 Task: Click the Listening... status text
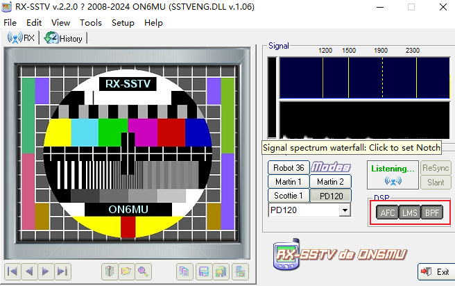(393, 169)
